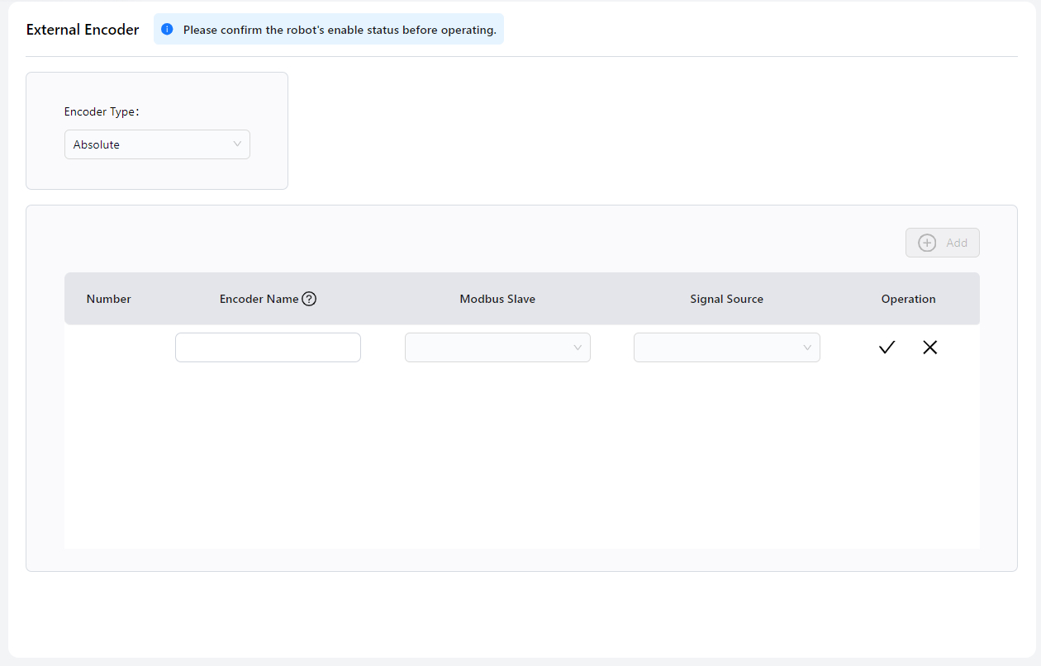This screenshot has height=666, width=1041.
Task: Select the Encoder Name column header text
Action: coord(259,299)
